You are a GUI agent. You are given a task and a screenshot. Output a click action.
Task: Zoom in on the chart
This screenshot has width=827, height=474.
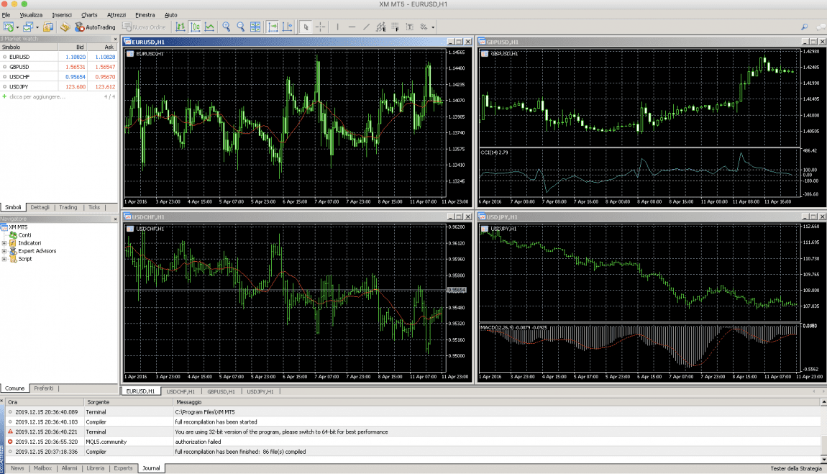tap(226, 27)
